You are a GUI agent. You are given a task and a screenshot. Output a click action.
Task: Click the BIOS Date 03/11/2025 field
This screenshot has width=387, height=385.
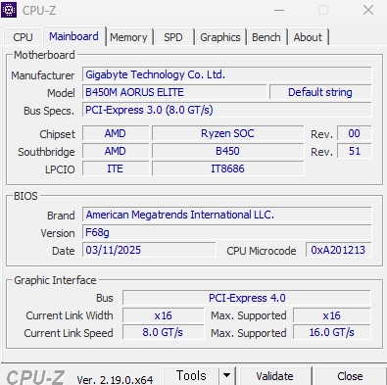pyautogui.click(x=149, y=250)
